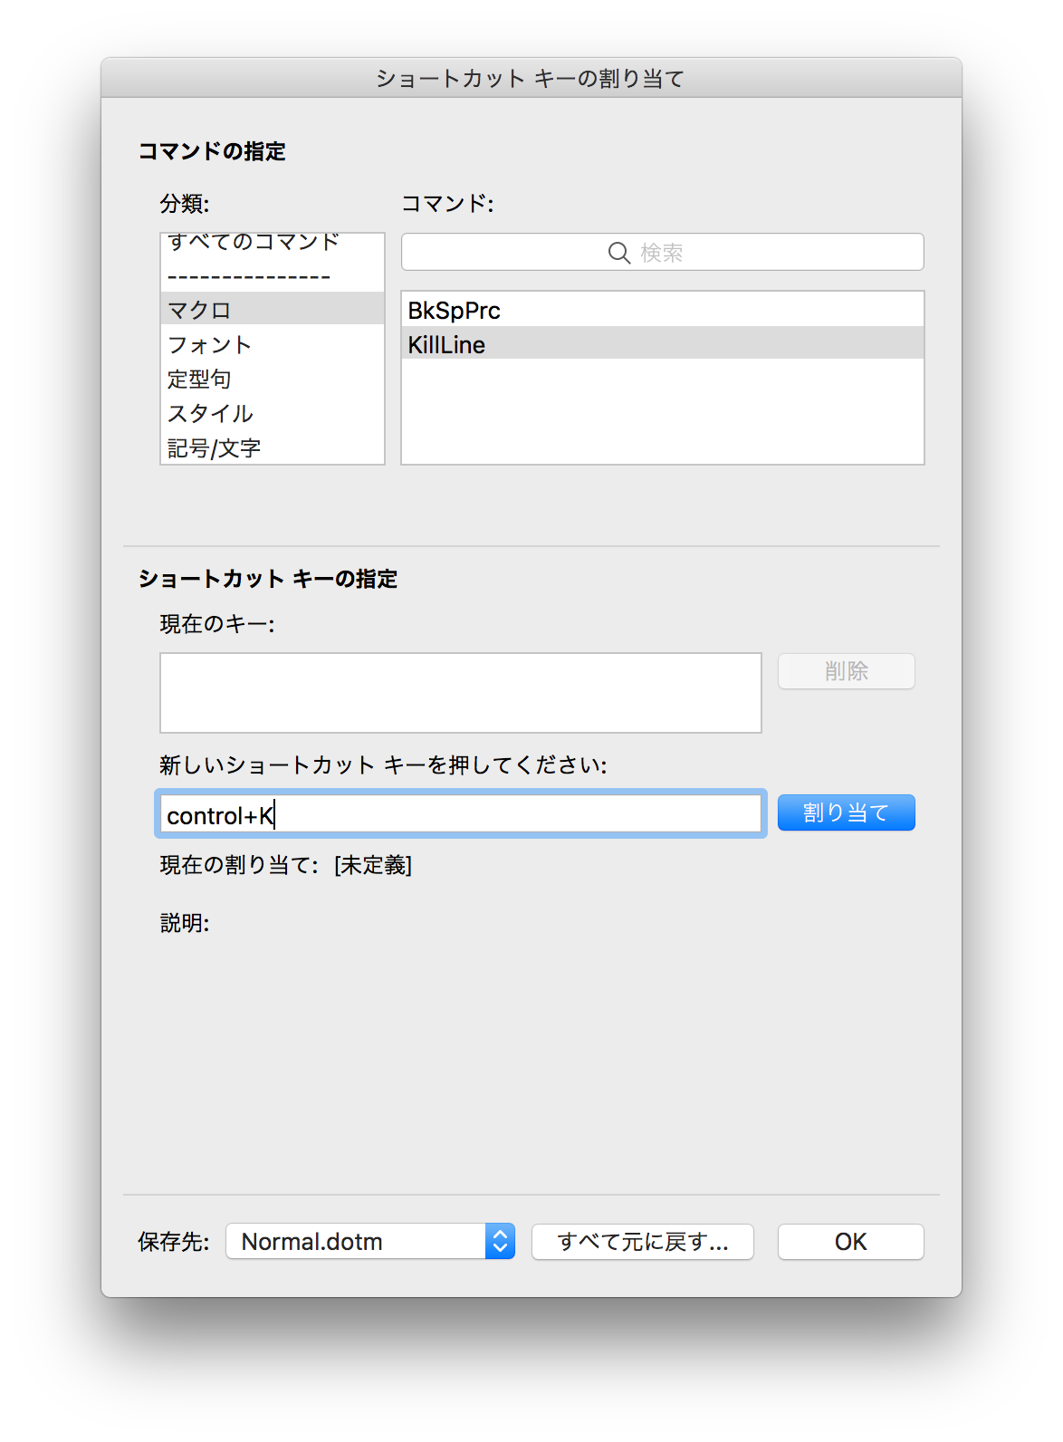The height and width of the screenshot is (1442, 1063).
Task: Click the 削除 button
Action: click(847, 671)
